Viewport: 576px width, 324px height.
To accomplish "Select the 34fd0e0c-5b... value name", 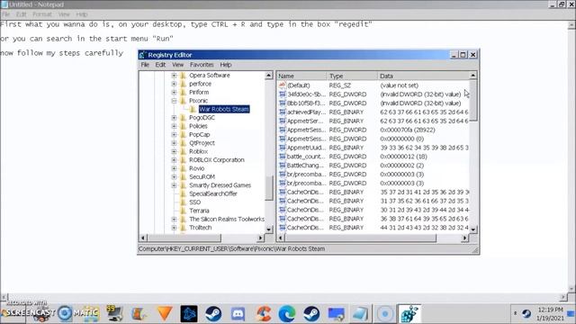I will tap(306, 94).
